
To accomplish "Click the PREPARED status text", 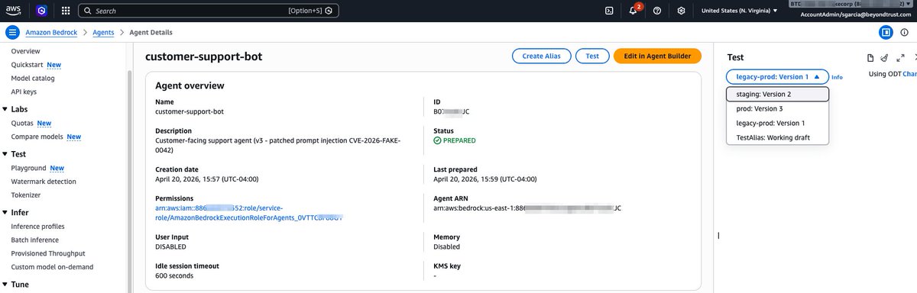I will point(459,140).
